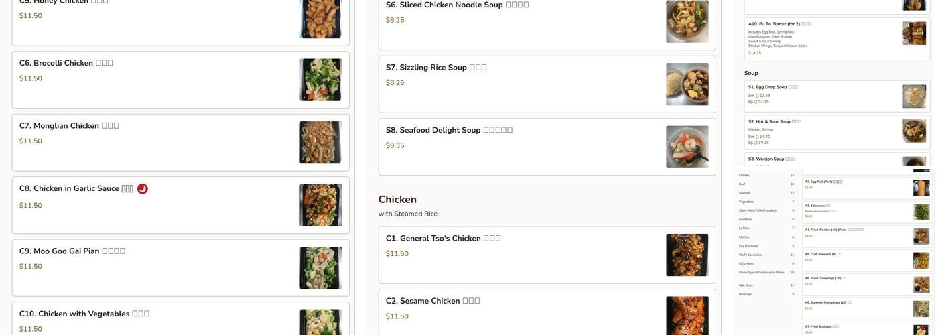Click the spicy pepper icon on C8

pyautogui.click(x=143, y=189)
